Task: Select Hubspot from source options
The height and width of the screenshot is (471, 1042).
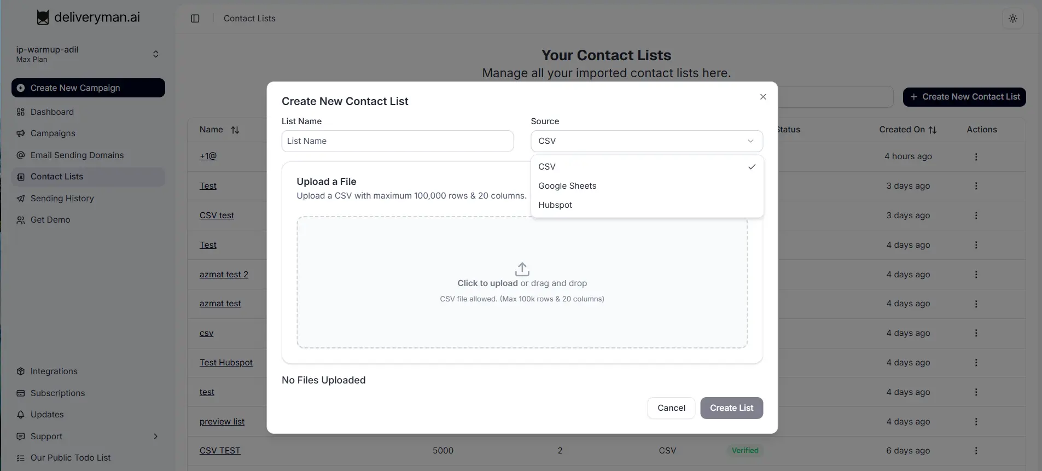Action: coord(555,205)
